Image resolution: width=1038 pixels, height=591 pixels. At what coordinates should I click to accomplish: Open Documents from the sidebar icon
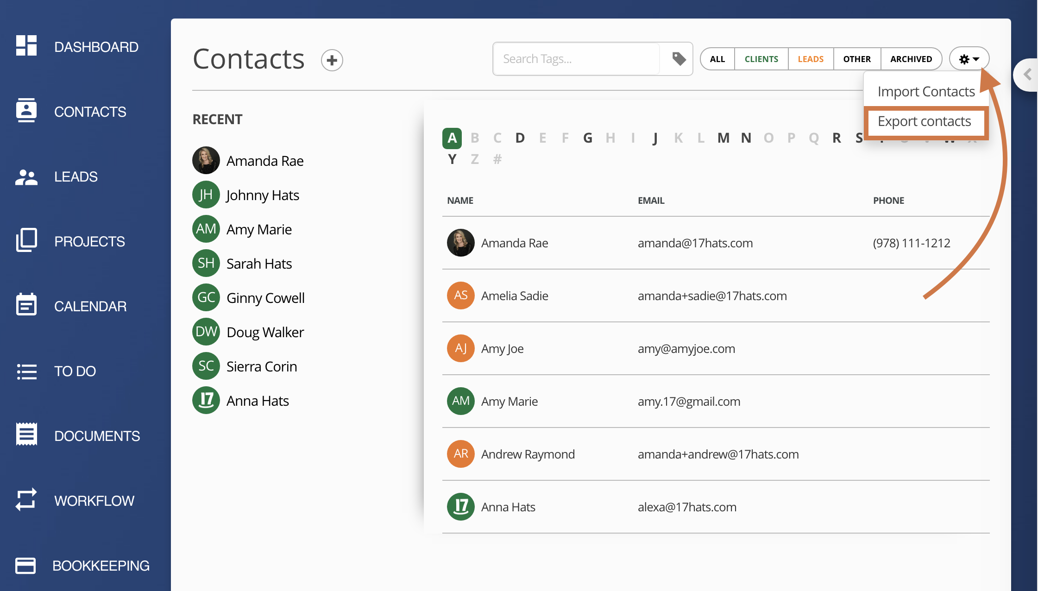(x=26, y=435)
